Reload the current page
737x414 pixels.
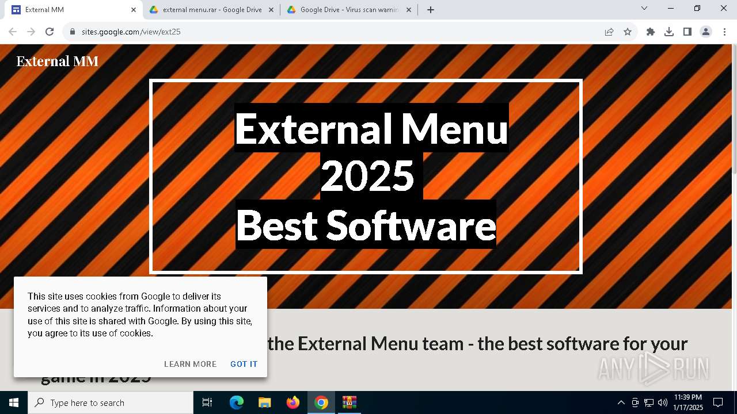(50, 32)
